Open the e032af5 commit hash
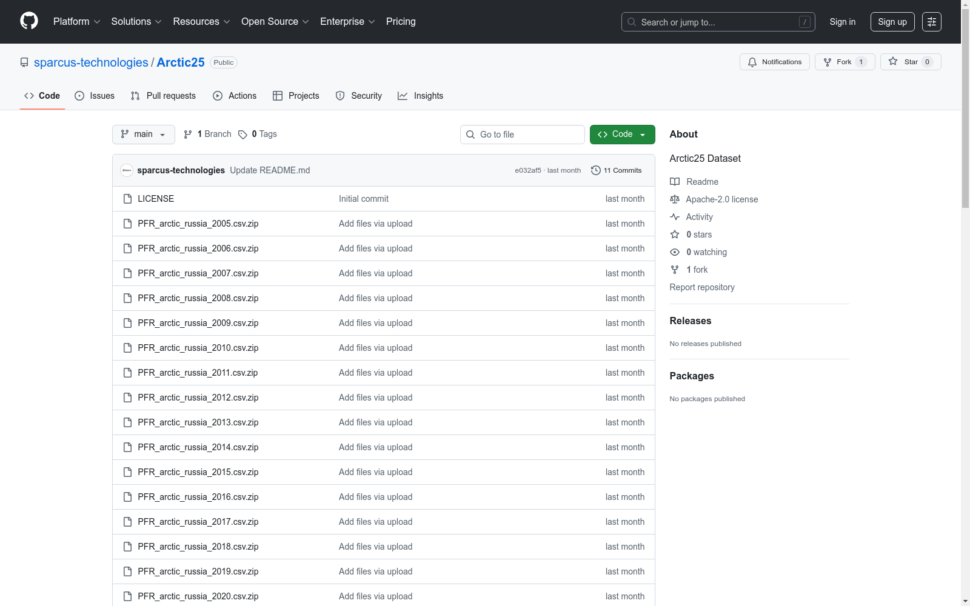Viewport: 970px width, 606px height. tap(528, 170)
